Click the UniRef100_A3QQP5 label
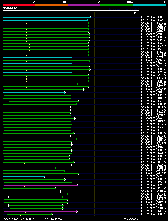168x221 pixels. click(x=154, y=89)
